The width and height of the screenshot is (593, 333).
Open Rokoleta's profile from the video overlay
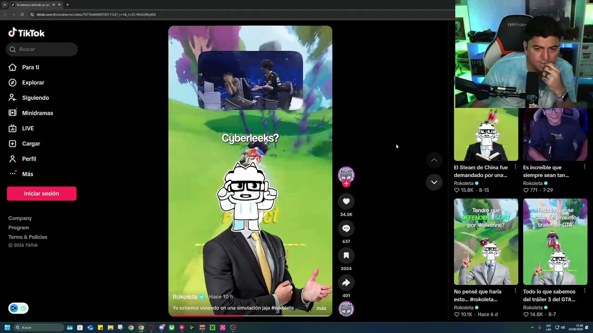185,297
